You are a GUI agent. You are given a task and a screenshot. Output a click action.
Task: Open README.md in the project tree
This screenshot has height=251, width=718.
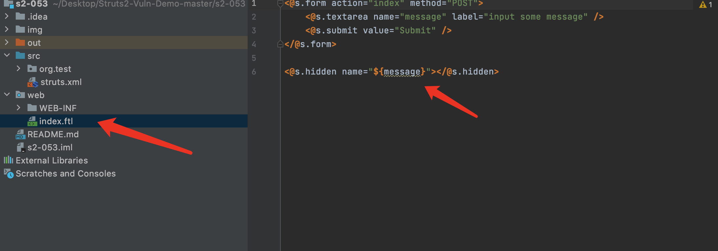(124, 134)
